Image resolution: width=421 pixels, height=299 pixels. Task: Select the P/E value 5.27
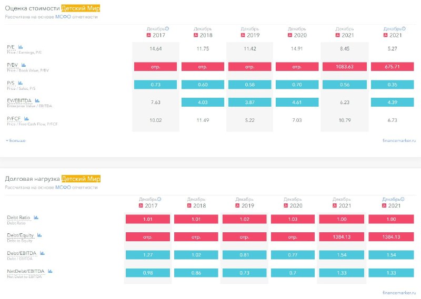(392, 49)
